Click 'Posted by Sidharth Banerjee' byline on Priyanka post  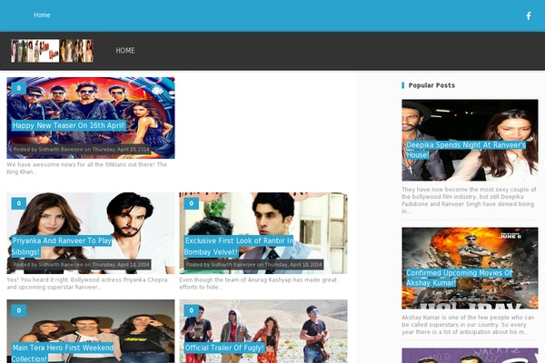[x=82, y=265]
